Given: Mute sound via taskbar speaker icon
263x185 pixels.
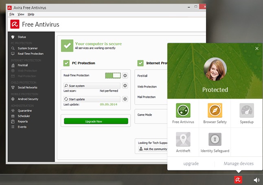Looking at the screenshot, I should [x=256, y=180].
